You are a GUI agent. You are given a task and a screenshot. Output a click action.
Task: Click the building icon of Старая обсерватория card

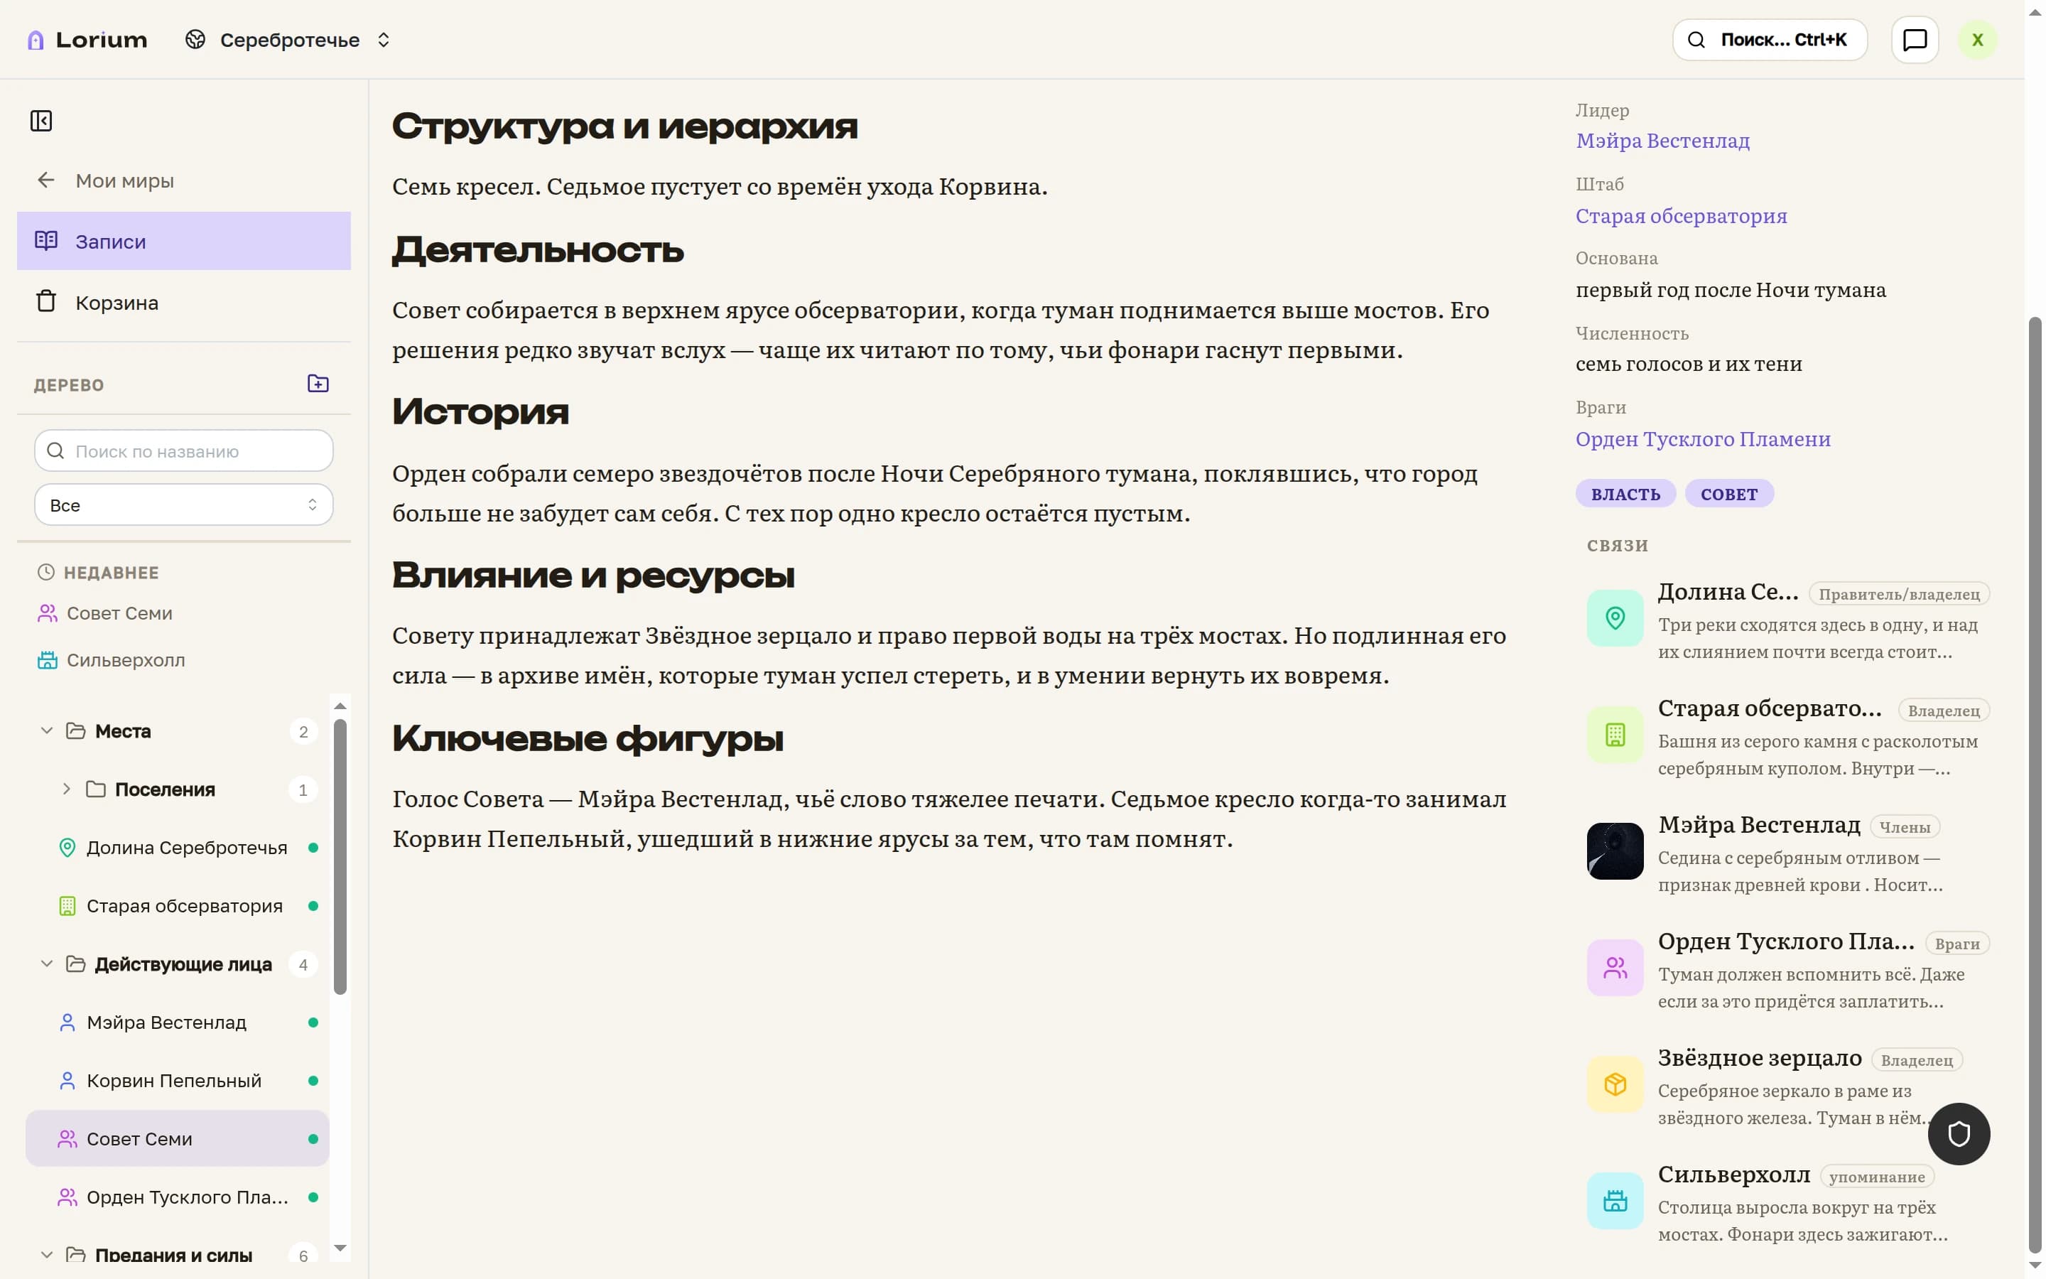[x=1614, y=735]
